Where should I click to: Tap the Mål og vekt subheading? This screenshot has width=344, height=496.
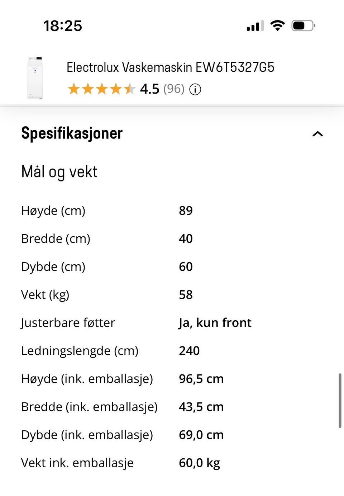pos(59,172)
